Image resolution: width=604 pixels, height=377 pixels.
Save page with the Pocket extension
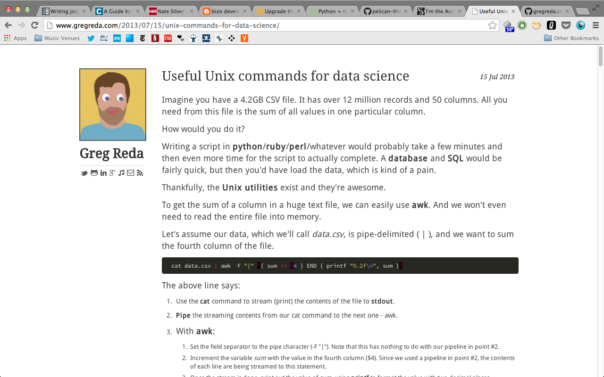[x=566, y=25]
